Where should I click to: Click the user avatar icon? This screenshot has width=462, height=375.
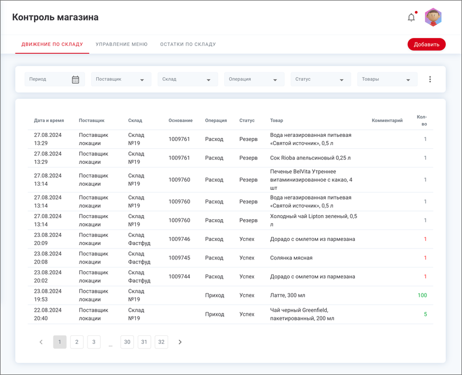433,17
